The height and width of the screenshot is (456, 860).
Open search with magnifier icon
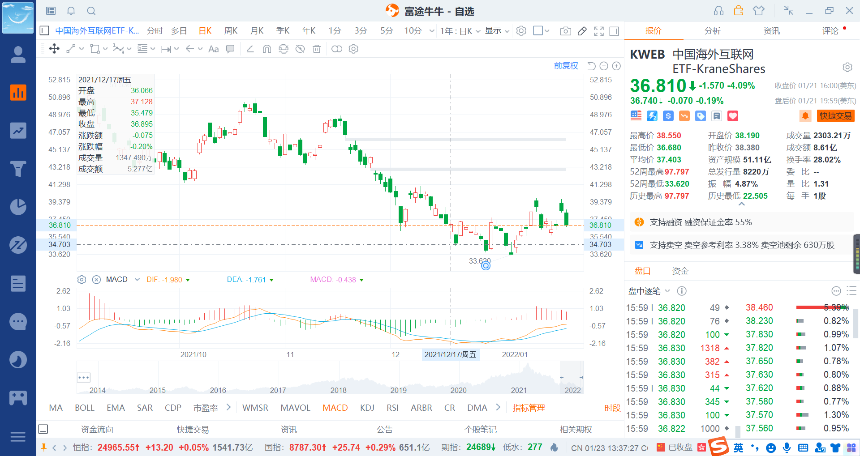click(x=91, y=11)
